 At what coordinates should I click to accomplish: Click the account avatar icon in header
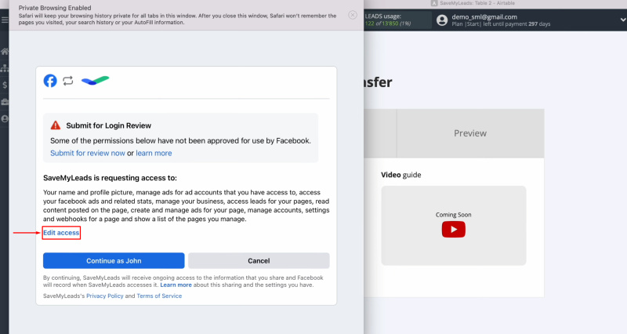click(441, 20)
